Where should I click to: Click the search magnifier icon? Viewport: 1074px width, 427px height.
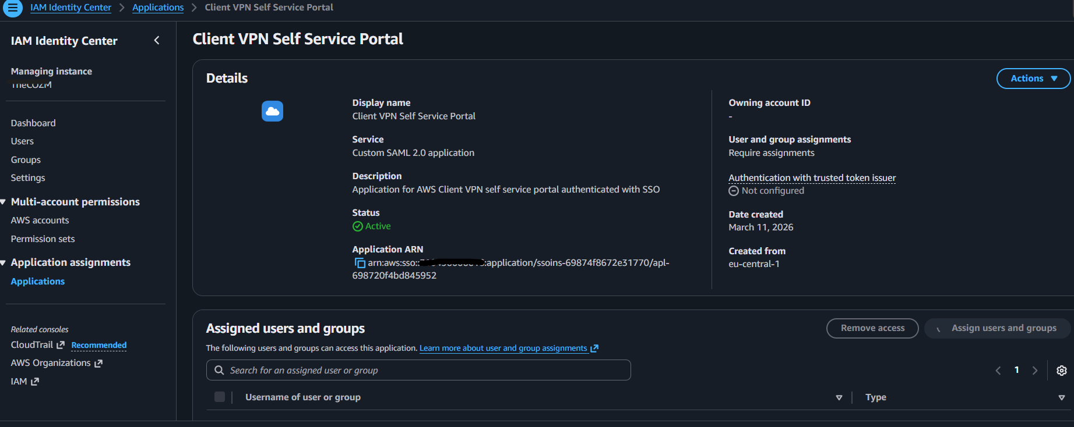(x=219, y=370)
